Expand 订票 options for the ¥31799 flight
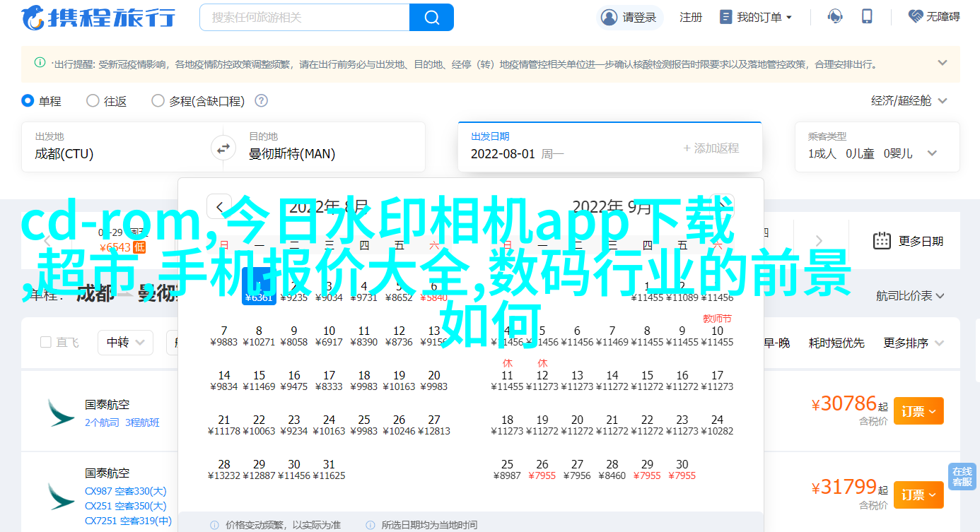 click(x=918, y=495)
